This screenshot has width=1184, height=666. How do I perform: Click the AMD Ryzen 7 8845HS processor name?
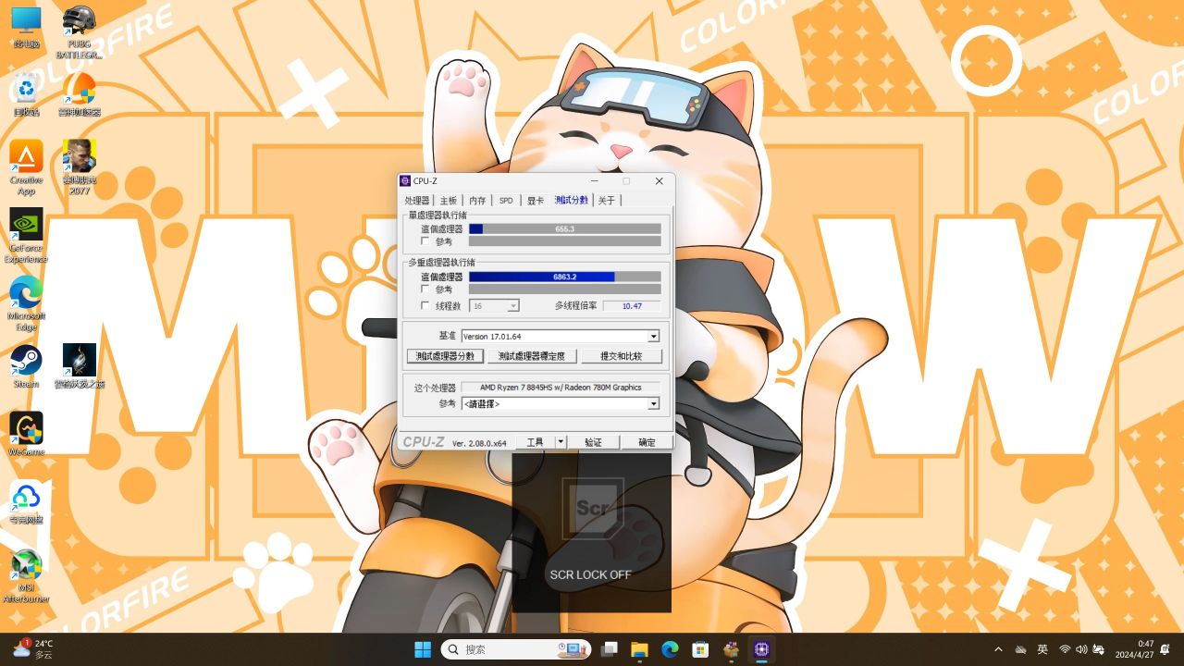click(561, 388)
